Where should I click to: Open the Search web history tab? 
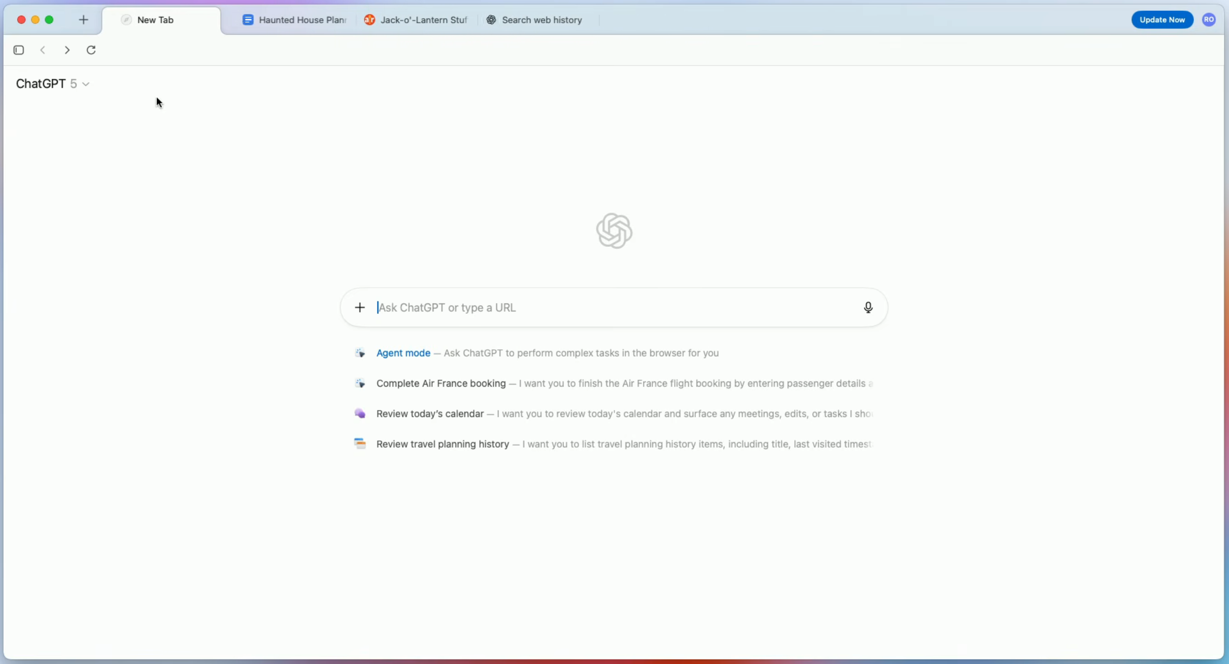535,20
